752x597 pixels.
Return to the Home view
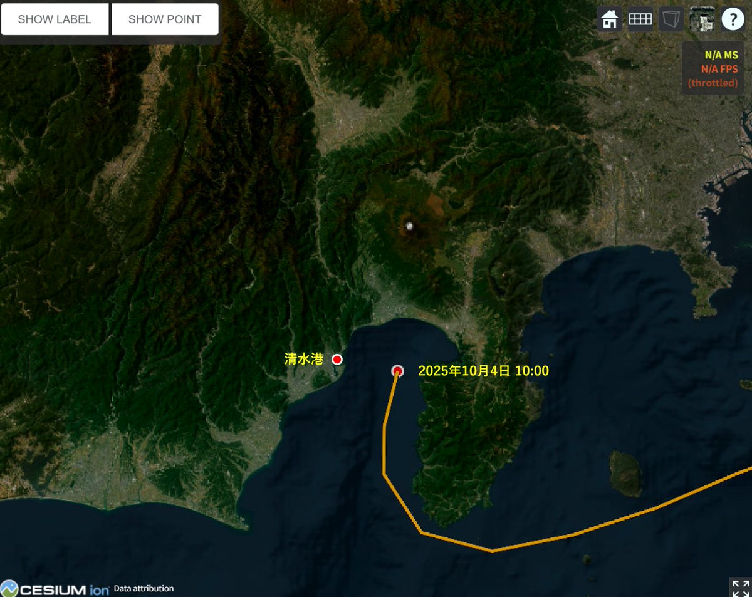pyautogui.click(x=609, y=19)
